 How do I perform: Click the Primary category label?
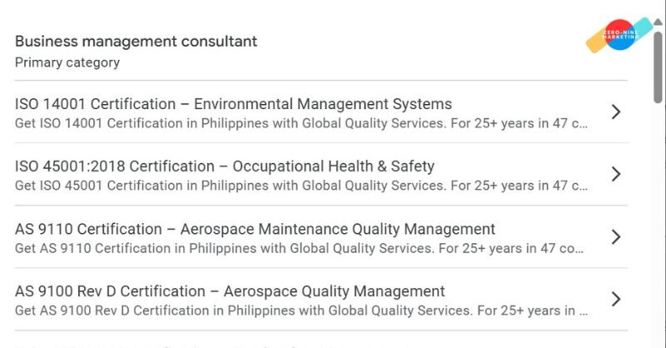tap(67, 62)
